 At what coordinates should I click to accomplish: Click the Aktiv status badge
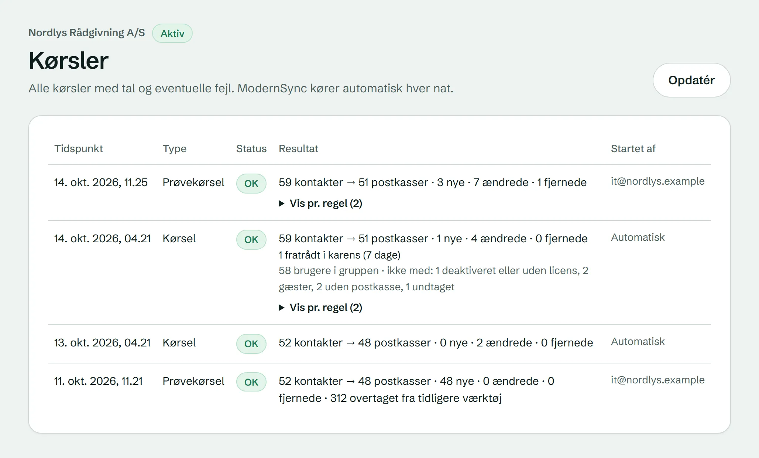click(172, 33)
